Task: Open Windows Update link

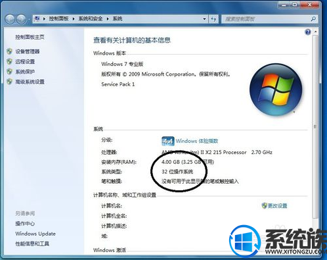Action: [35, 234]
